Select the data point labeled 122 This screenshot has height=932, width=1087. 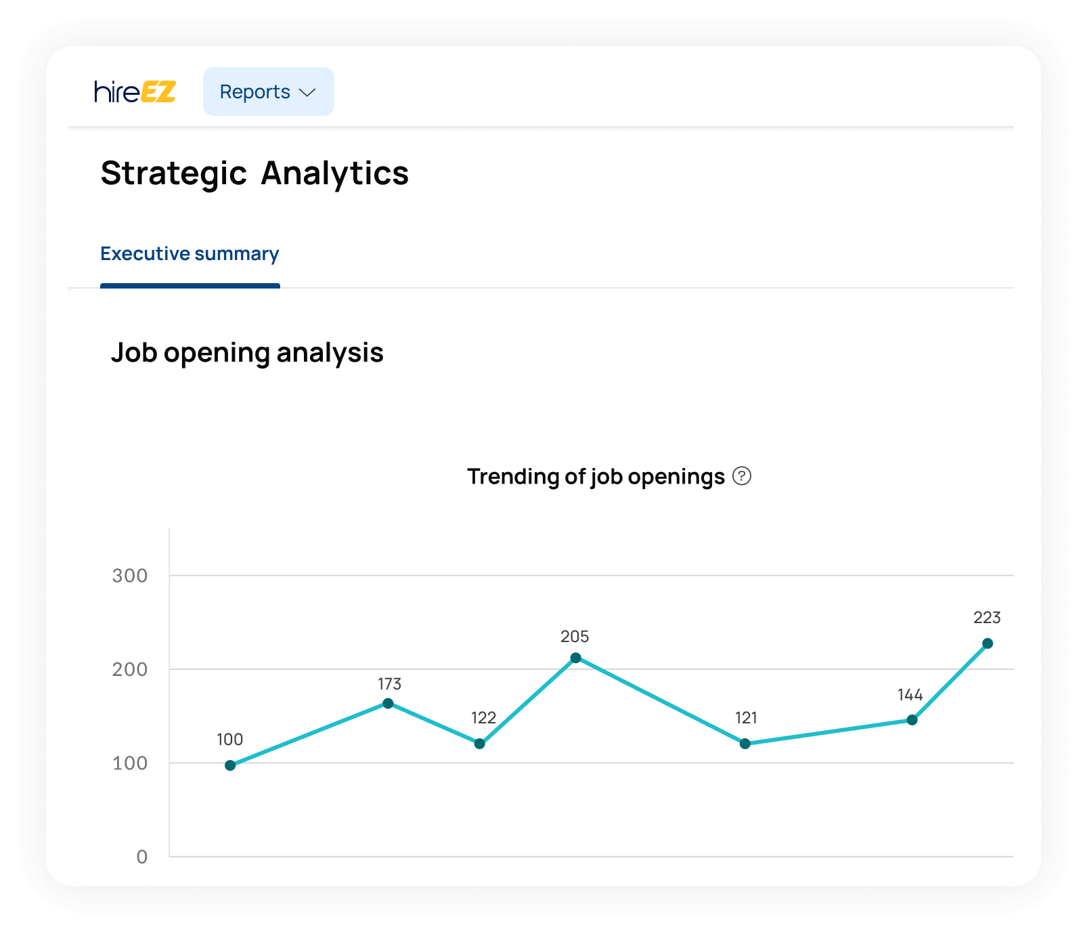coord(479,744)
